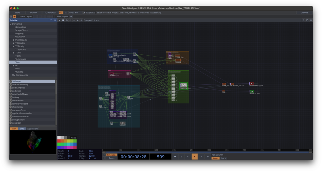Select the main_switch node in the network
Image resolution: width=322 pixels, height=172 pixels.
click(x=184, y=85)
